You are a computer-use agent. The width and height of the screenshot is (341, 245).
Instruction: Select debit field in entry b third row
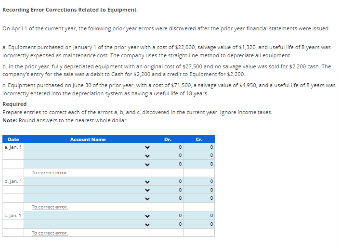pyautogui.click(x=168, y=198)
